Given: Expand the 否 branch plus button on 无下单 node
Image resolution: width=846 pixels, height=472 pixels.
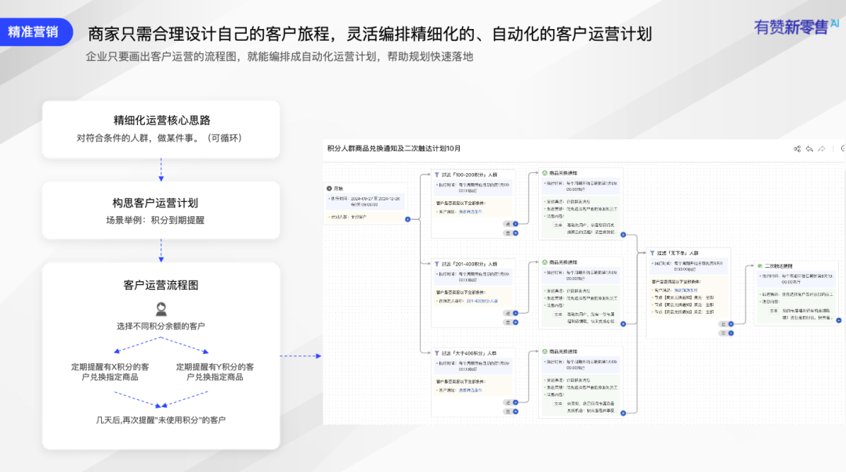Looking at the screenshot, I should 731,333.
